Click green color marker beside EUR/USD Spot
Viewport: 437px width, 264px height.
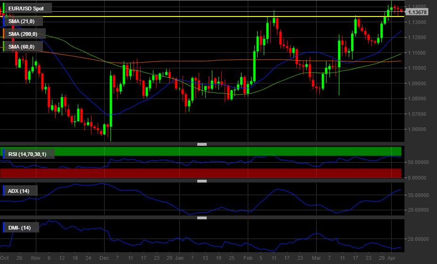coord(4,8)
